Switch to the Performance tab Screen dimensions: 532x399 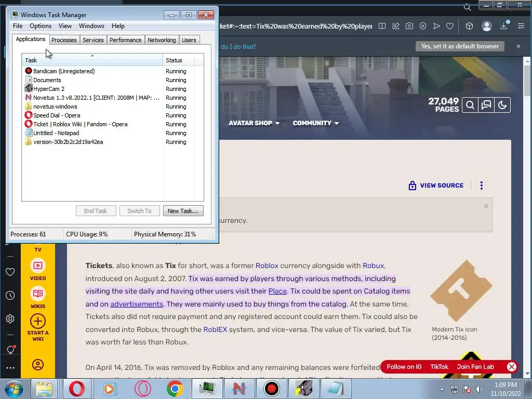click(x=126, y=40)
